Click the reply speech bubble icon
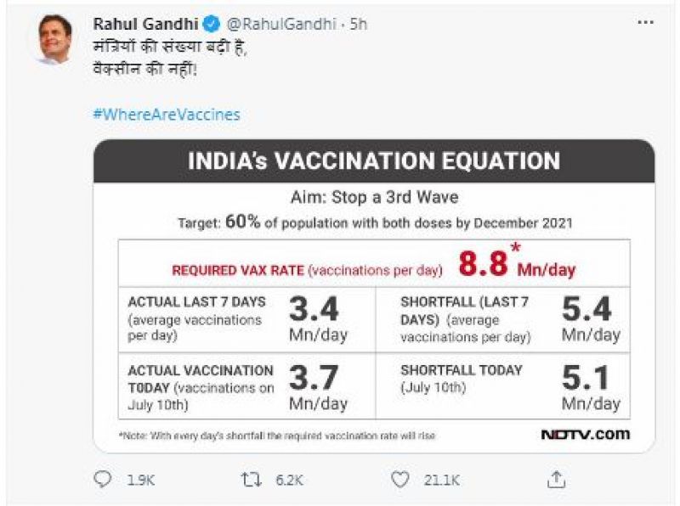 103,480
